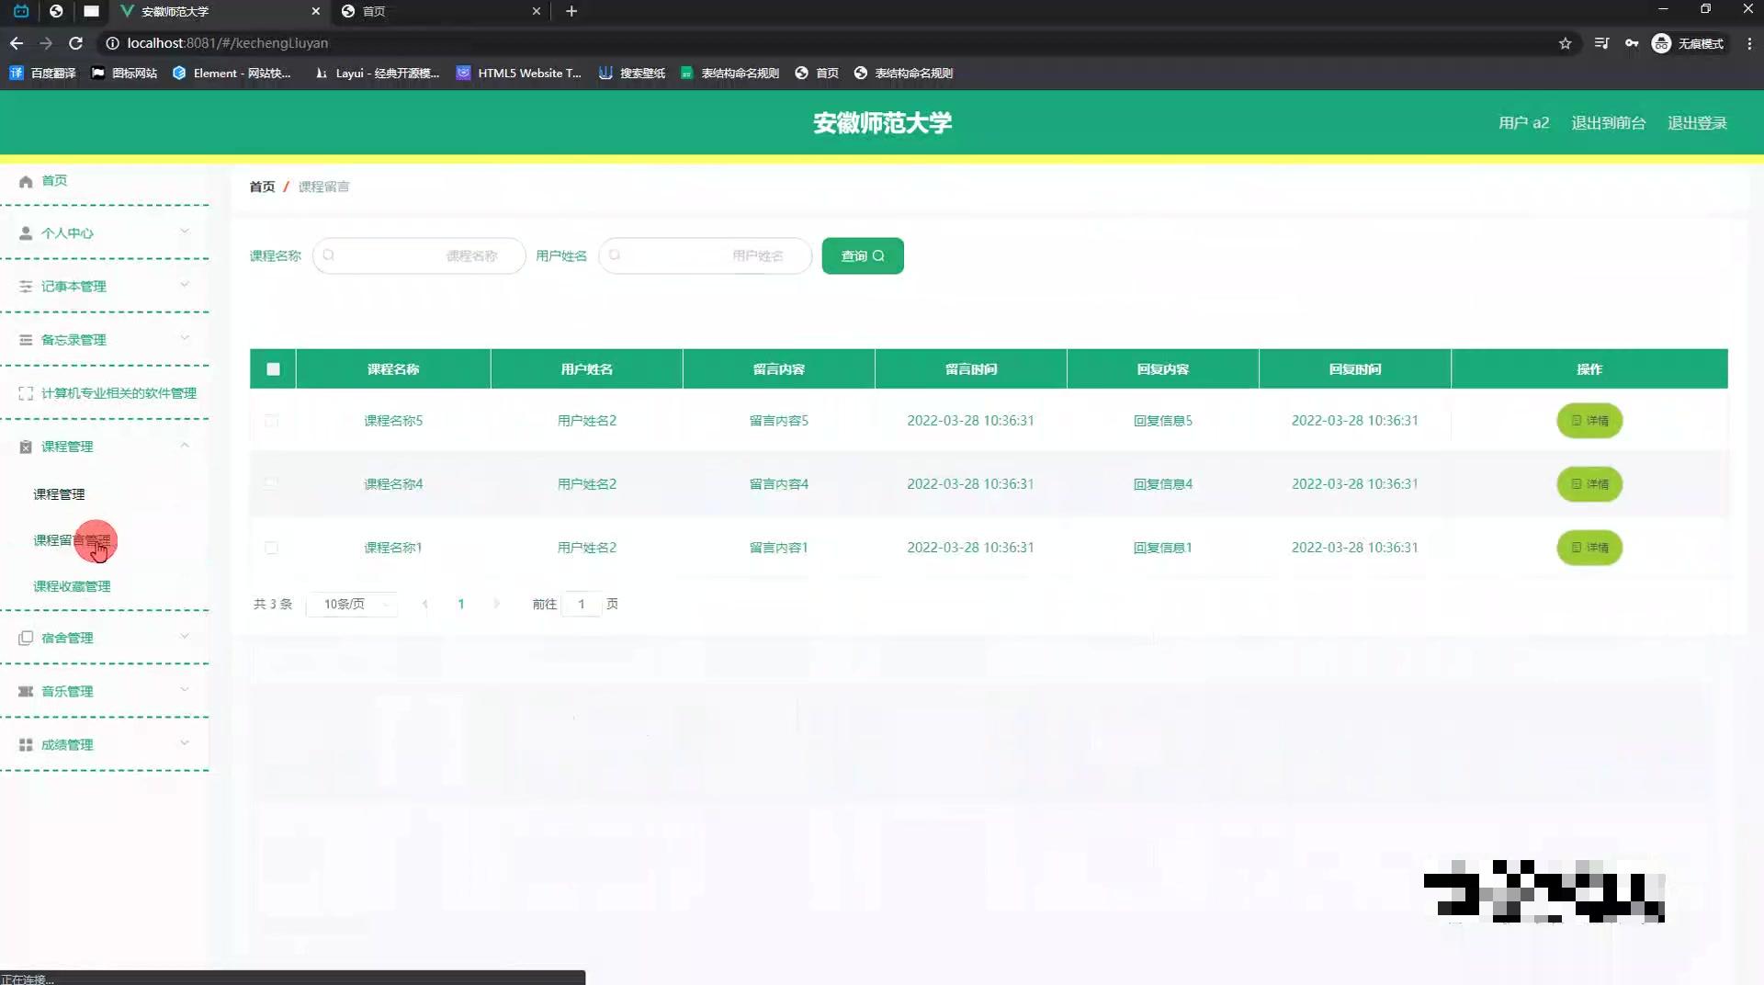The width and height of the screenshot is (1764, 985).
Task: View 详情 for row 课程名称1
Action: (1589, 548)
